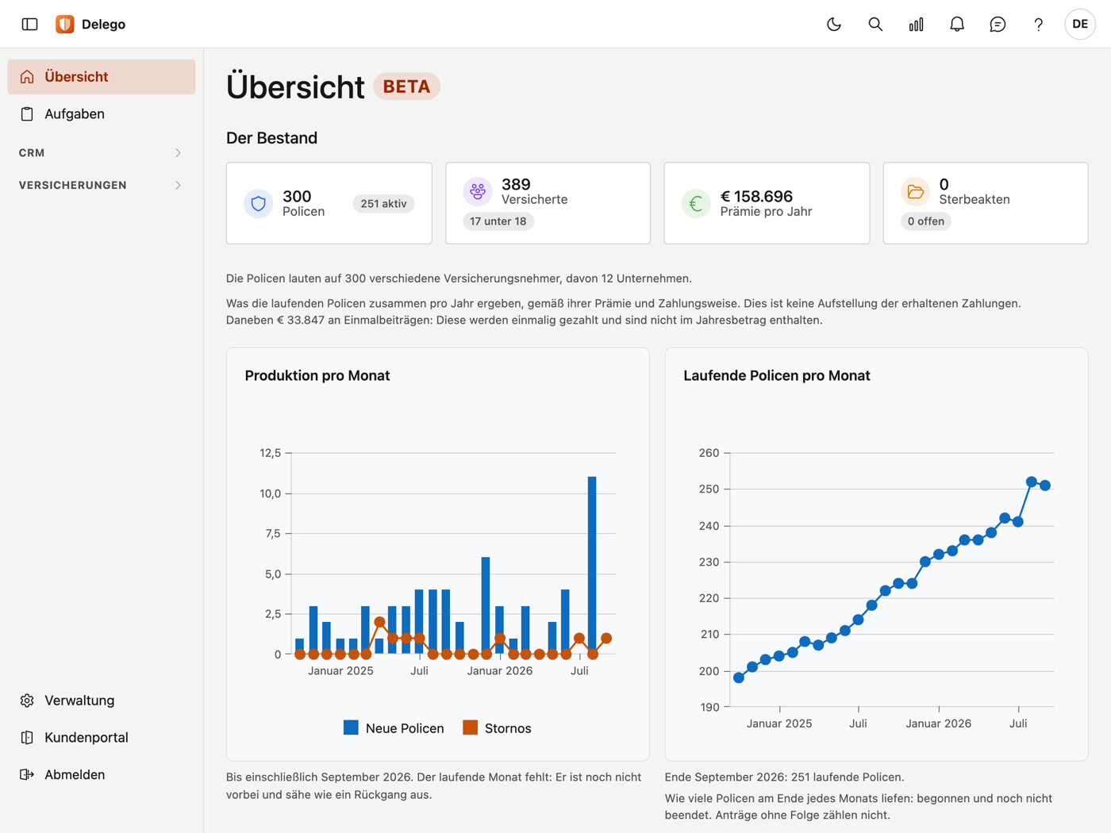Click the Produktion pro Monat chart title
The height and width of the screenshot is (833, 1111).
coord(317,375)
